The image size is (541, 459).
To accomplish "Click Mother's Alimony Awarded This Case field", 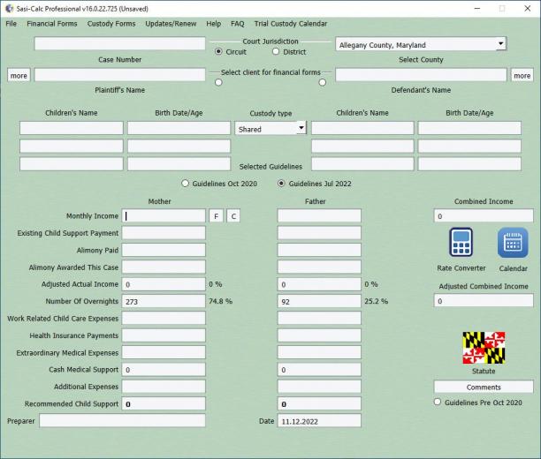I will (x=164, y=267).
